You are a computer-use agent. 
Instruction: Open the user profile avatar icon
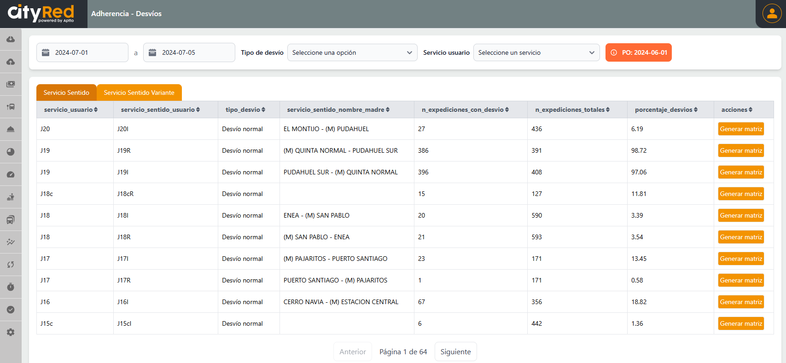point(772,13)
